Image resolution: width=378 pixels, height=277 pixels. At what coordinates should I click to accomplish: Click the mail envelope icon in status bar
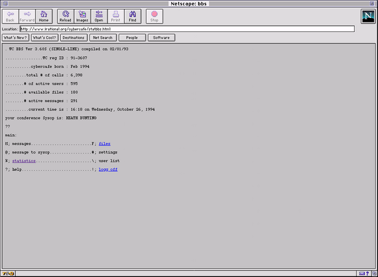[361, 273]
